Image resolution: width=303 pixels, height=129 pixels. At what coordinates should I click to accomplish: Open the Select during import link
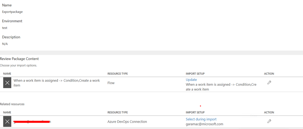(201, 119)
